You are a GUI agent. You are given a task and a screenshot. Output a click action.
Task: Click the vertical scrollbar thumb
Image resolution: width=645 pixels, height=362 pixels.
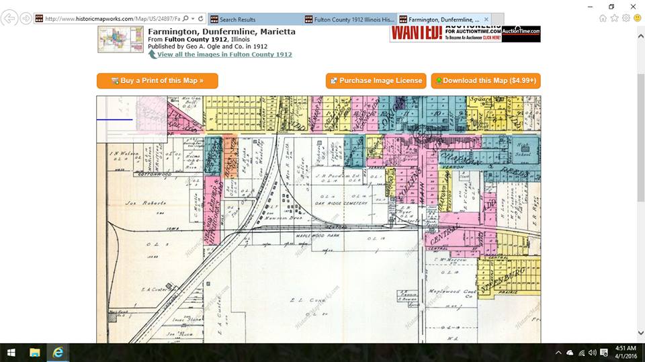(640, 138)
